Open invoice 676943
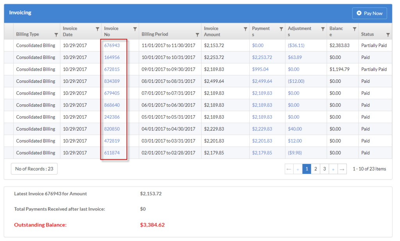This screenshot has width=400, height=241. click(113, 45)
